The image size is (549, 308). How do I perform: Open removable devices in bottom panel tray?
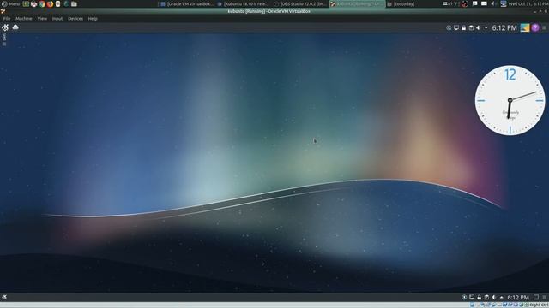tap(486, 297)
